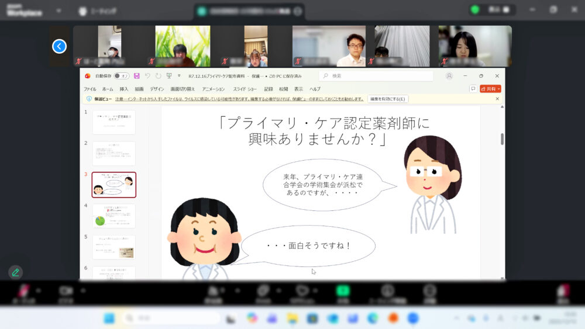The width and height of the screenshot is (585, 329).
Task: Click the slideshow-from-start icon in quick access toolbar
Action: 169,76
